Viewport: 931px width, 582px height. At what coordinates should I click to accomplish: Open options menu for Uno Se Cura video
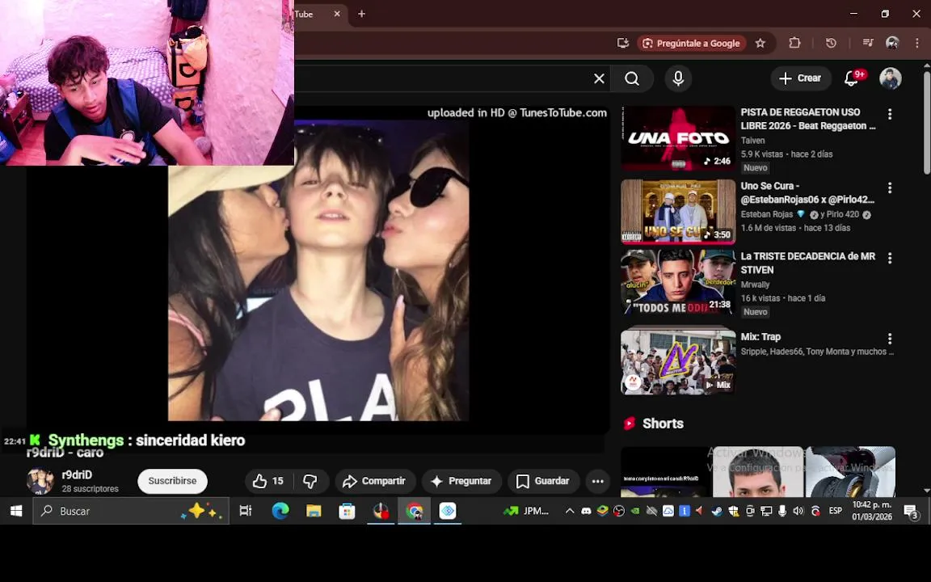point(890,188)
